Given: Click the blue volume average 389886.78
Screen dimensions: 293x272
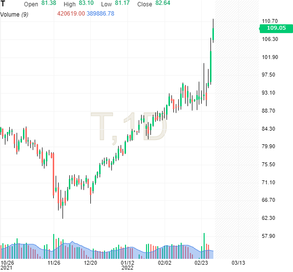Looking at the screenshot, I should [x=100, y=14].
